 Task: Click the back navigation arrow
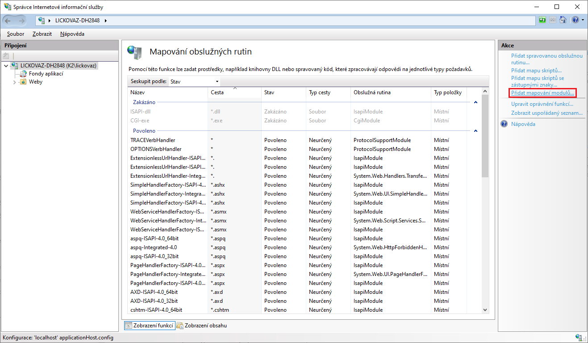[x=8, y=21]
